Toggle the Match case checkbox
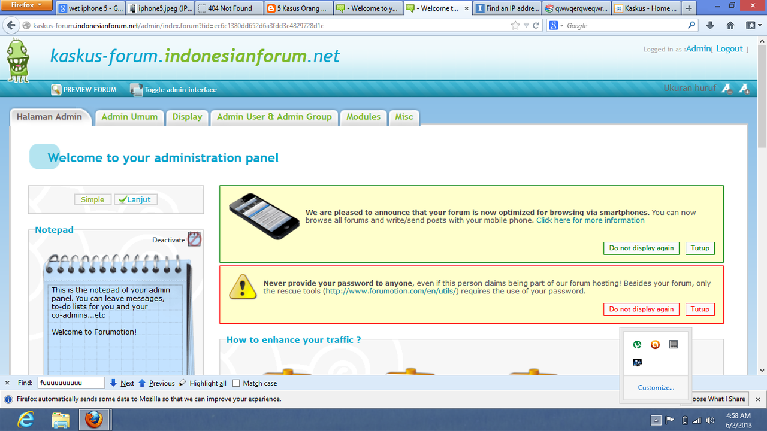The image size is (767, 431). tap(236, 383)
